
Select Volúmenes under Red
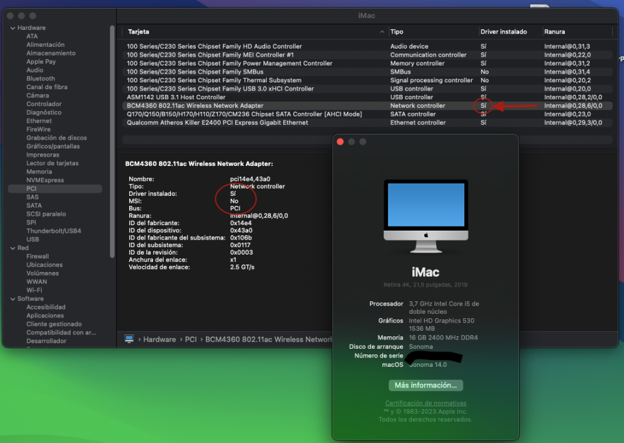(x=42, y=273)
